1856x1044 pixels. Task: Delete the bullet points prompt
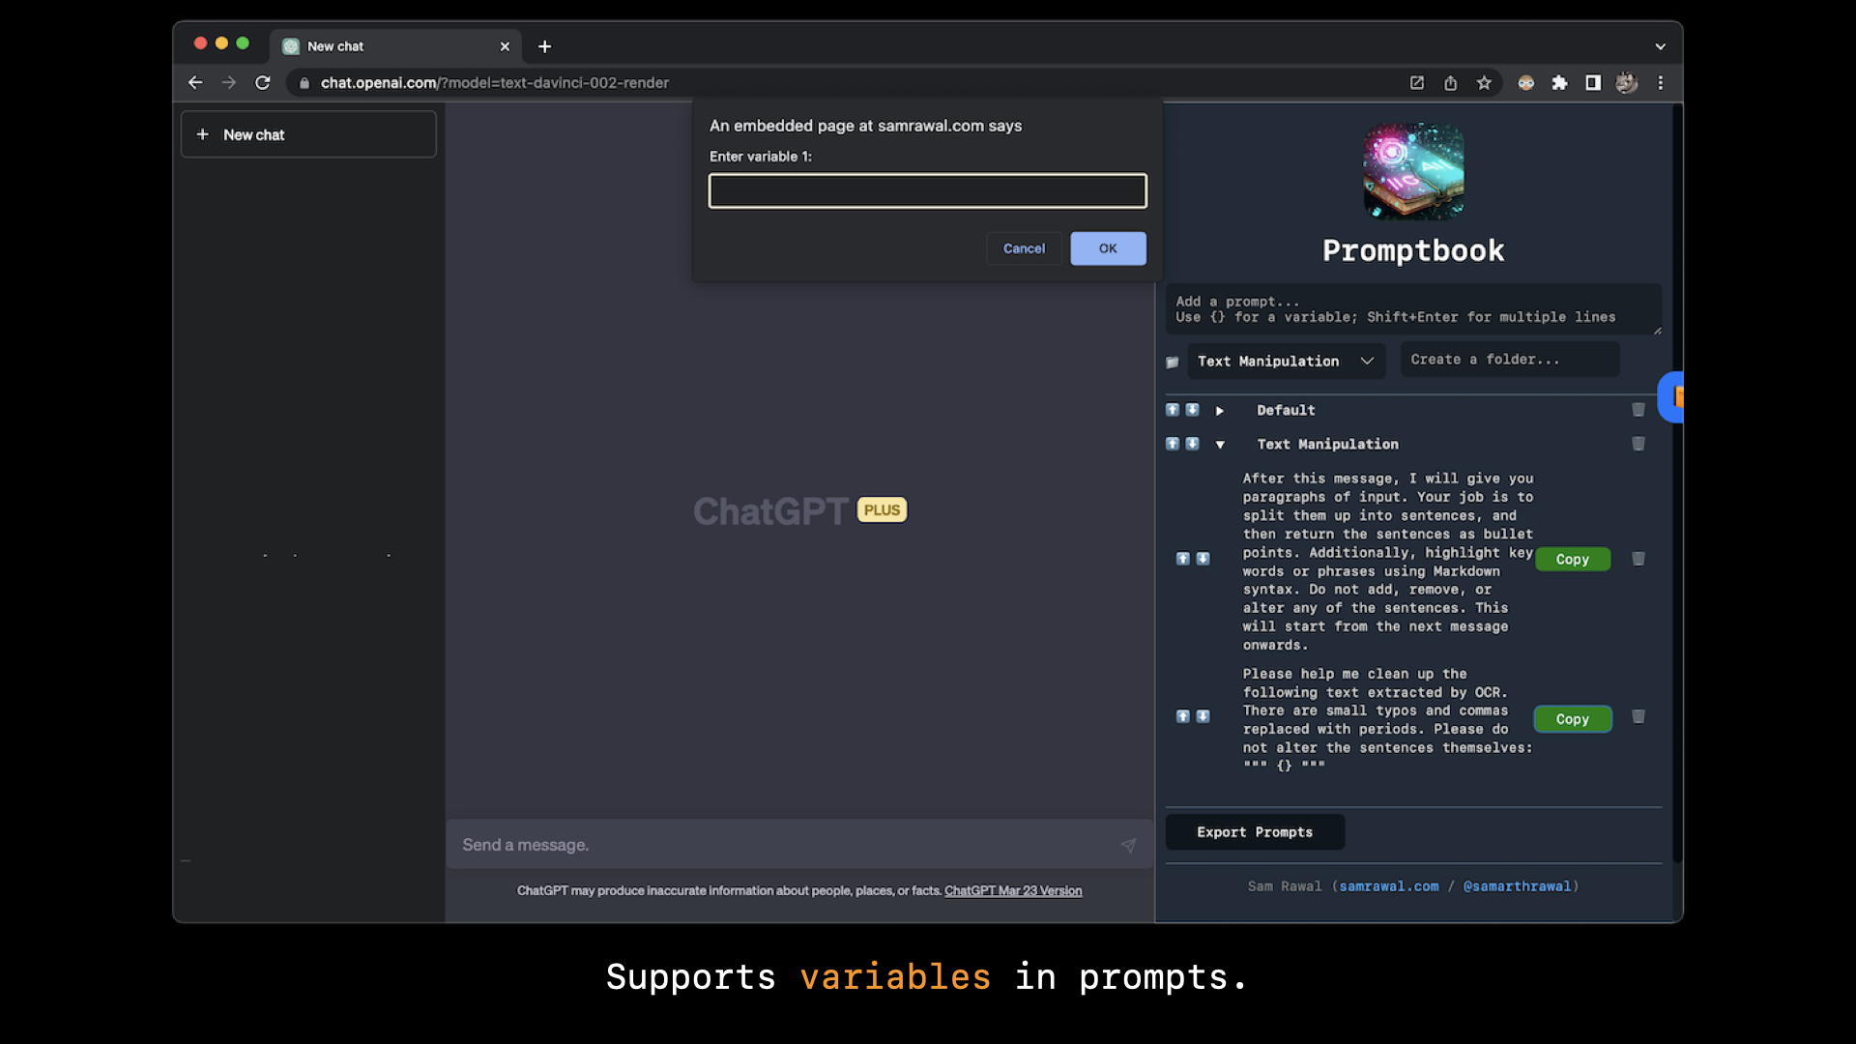pyautogui.click(x=1638, y=559)
